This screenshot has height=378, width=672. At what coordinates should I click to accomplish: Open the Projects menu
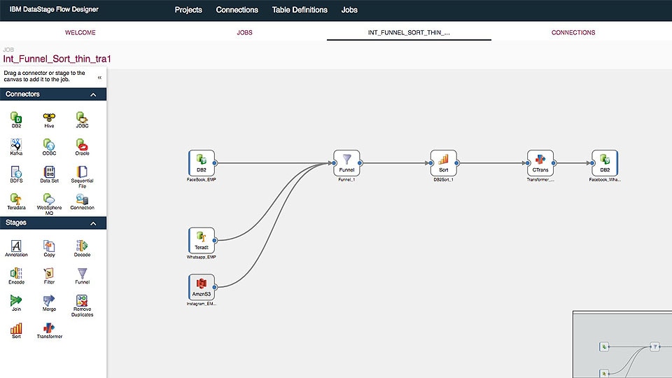188,10
